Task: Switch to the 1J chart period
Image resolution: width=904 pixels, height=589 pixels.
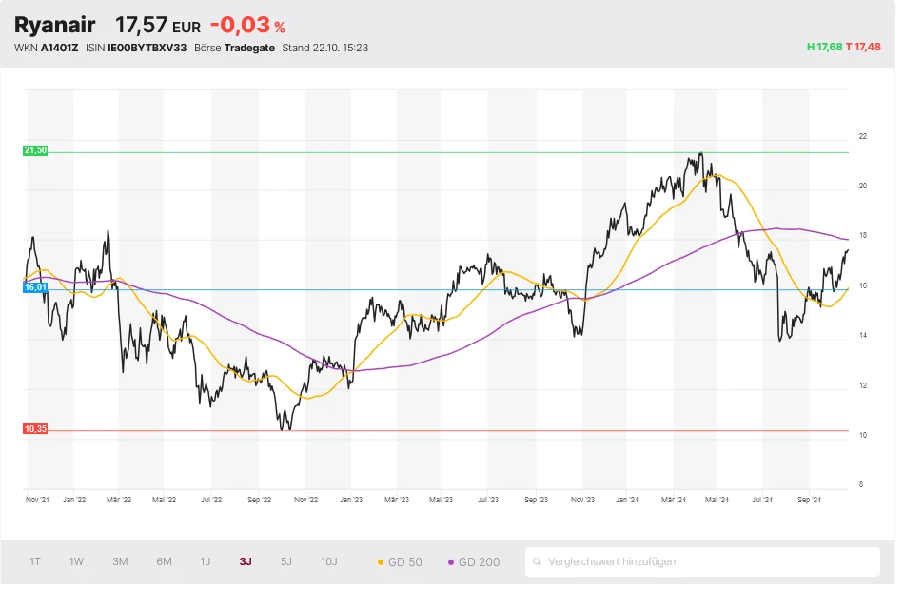Action: pyautogui.click(x=205, y=561)
